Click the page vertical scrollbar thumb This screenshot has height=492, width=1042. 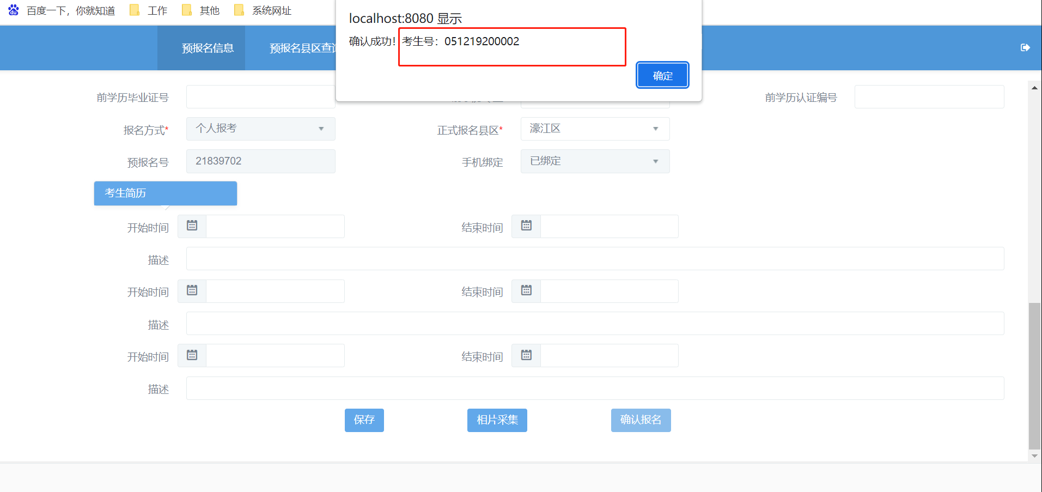1034,375
